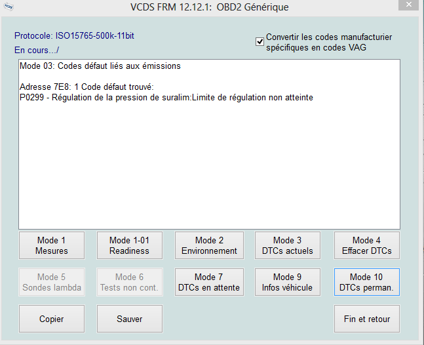Screen dimensions: 424x345
Task: Click Fin et retour button
Action: pyautogui.click(x=367, y=319)
